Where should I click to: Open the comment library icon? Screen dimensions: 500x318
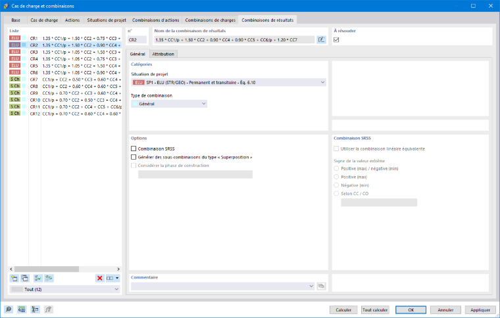[x=322, y=286]
